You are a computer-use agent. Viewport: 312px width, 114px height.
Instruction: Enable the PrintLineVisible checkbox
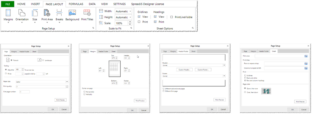pos(172,17)
